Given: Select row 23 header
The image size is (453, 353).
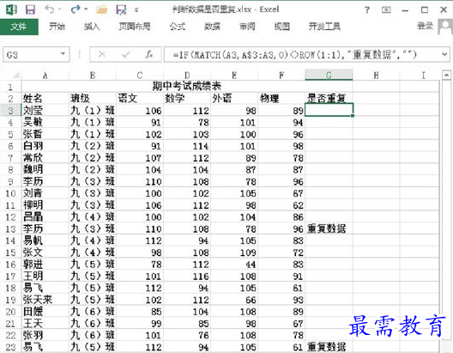Looking at the screenshot, I should (x=10, y=347).
